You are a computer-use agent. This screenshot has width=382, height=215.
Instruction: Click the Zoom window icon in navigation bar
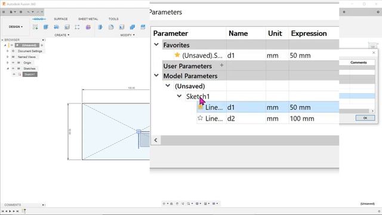coord(189,204)
